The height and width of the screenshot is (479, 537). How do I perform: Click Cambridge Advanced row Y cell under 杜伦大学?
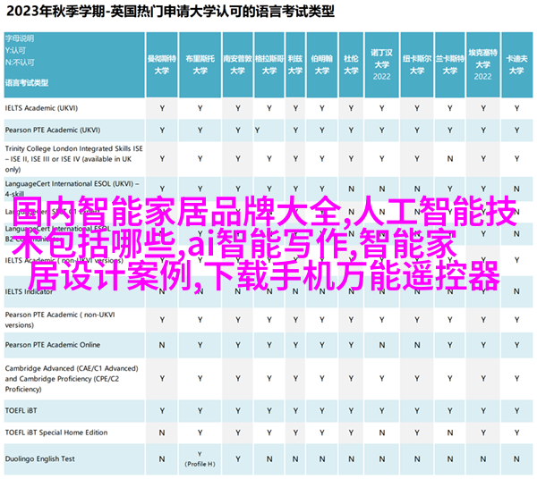351,379
